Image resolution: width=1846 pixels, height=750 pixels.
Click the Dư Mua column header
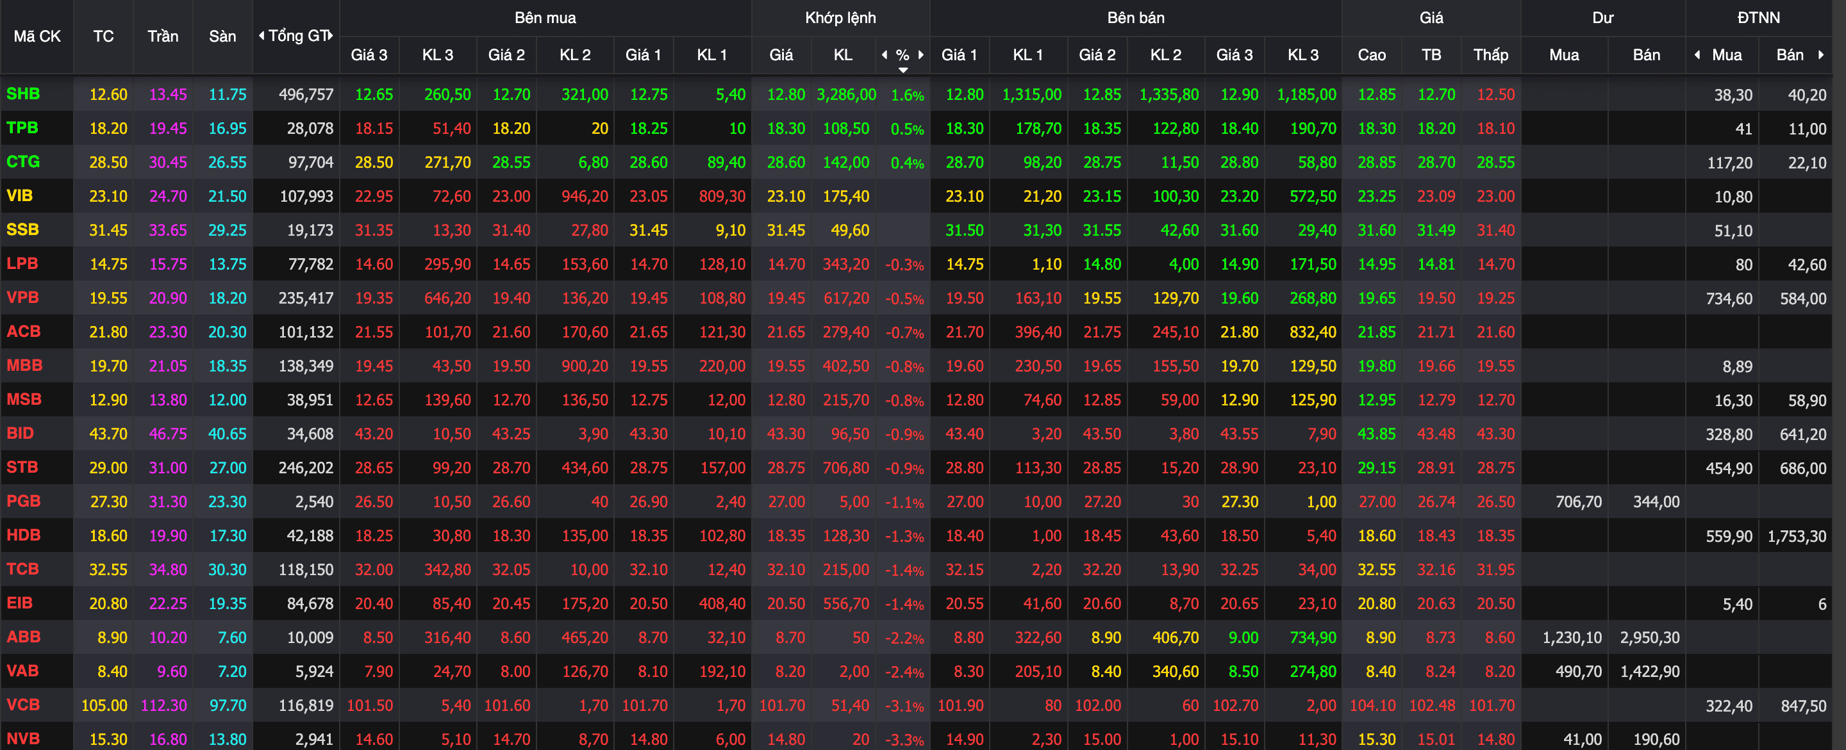point(1564,55)
